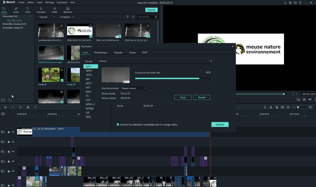Click the undo arrow in timeline toolbar
Image resolution: width=316 pixels, height=187 pixels.
[5, 107]
